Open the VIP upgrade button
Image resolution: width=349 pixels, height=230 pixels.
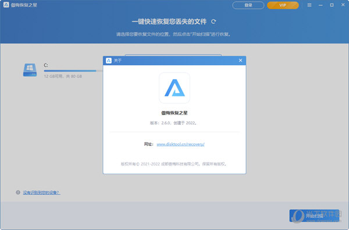283,5
